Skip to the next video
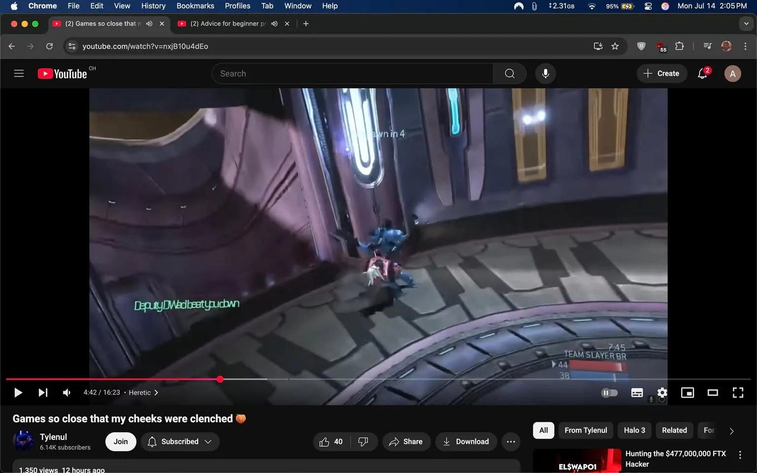 pyautogui.click(x=43, y=393)
